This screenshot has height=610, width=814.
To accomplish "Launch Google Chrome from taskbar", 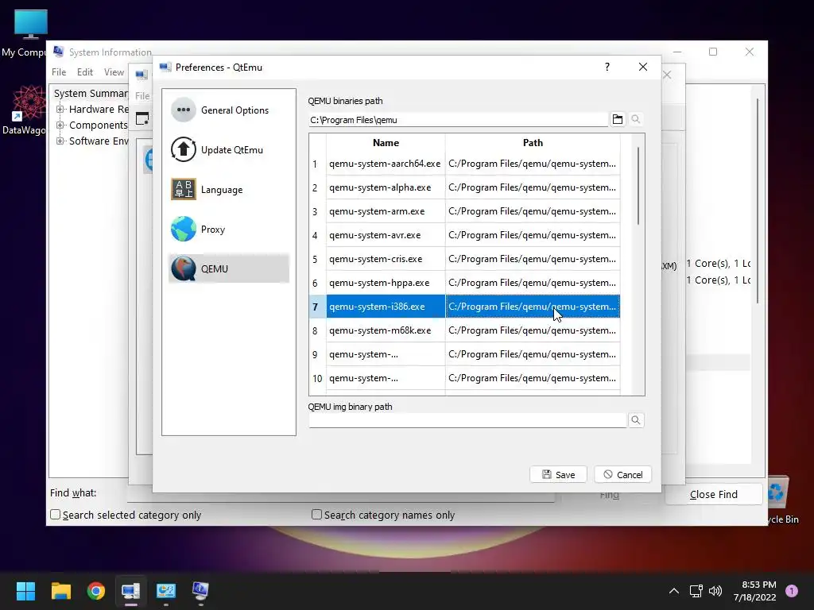I will (96, 591).
